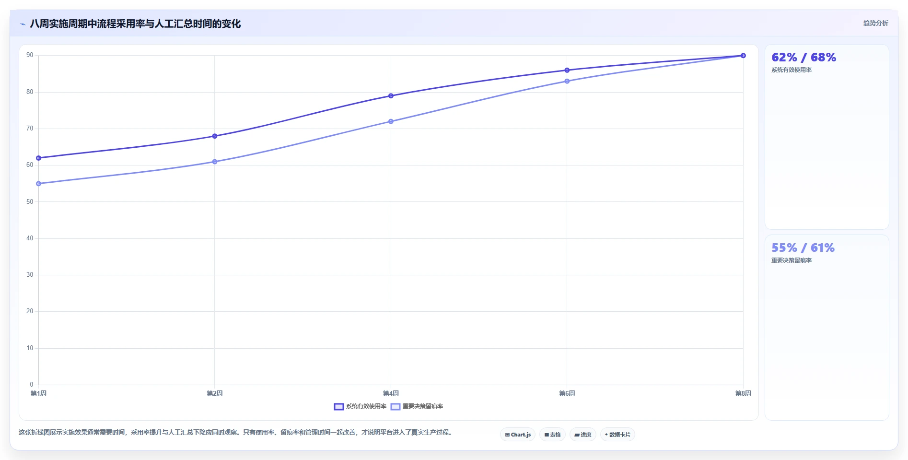Click 重要决策留痕率 line's 第4周 point
The width and height of the screenshot is (908, 460).
[x=391, y=121]
